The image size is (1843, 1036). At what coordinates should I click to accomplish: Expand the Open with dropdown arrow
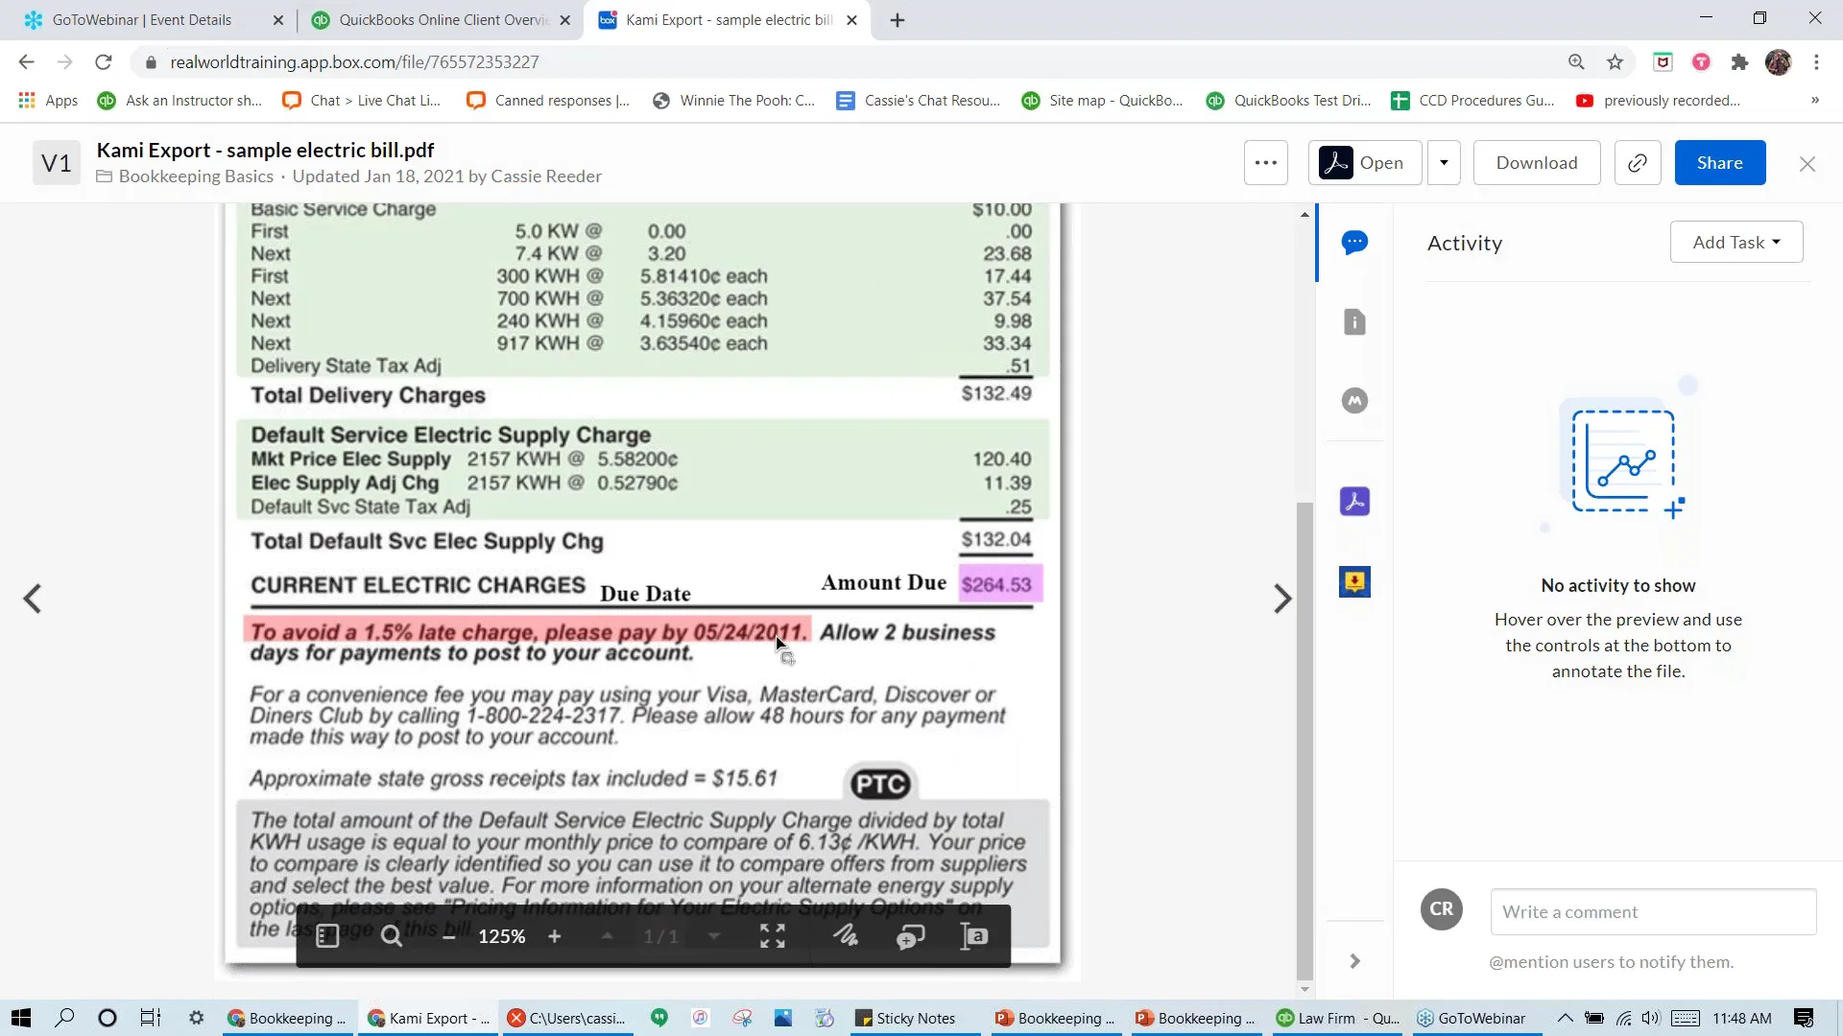[1444, 163]
